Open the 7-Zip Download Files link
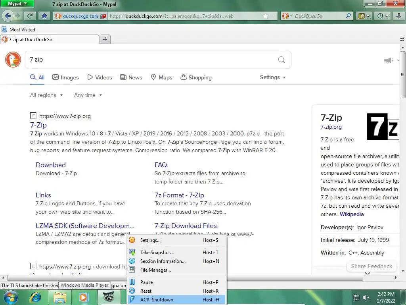406x305 pixels. coord(186,226)
